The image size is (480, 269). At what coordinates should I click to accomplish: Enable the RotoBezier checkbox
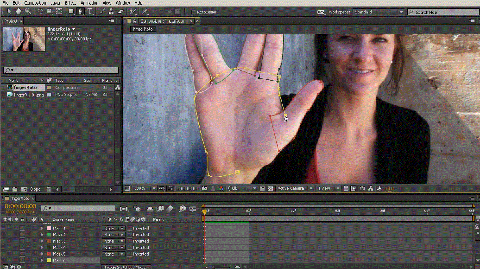pos(193,12)
